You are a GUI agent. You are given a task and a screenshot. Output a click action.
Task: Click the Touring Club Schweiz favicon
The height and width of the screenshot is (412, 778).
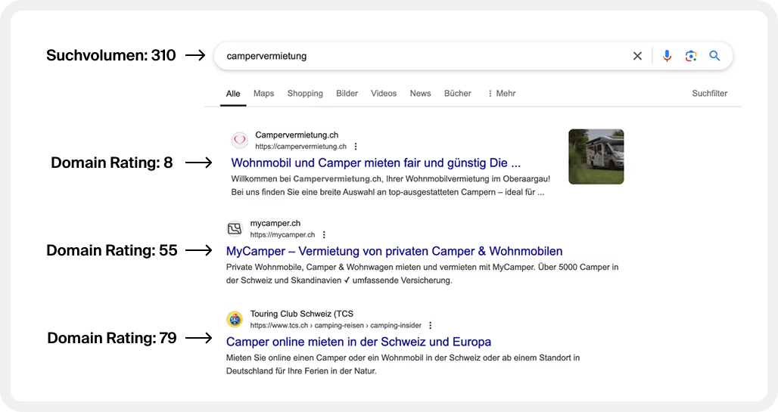[x=235, y=319]
